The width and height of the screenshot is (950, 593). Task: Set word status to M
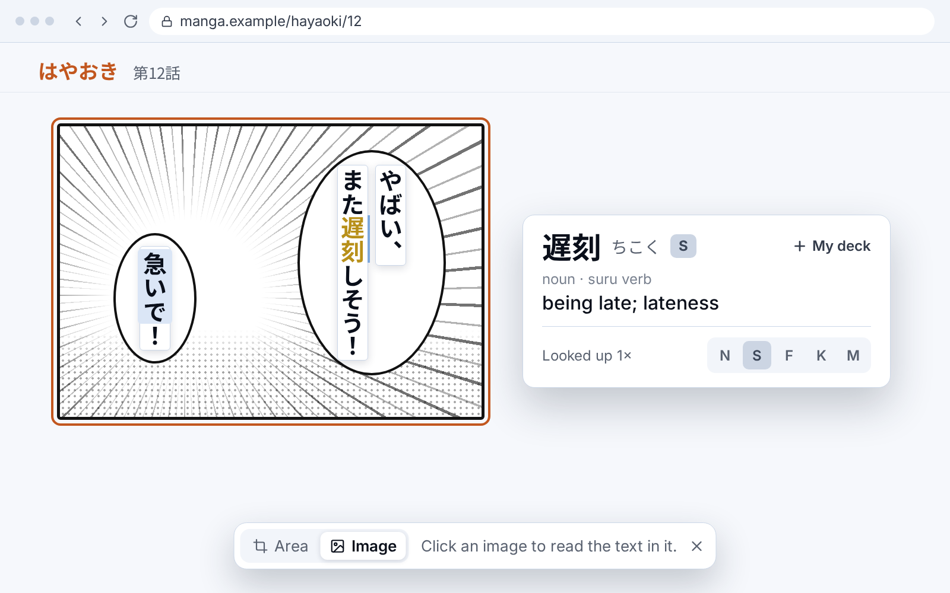point(853,355)
